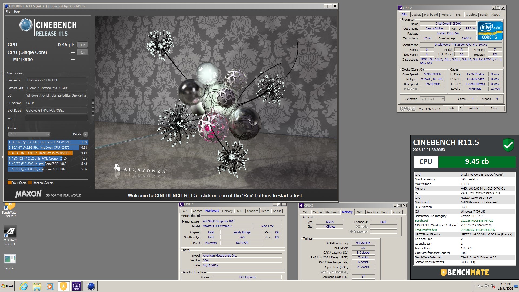Click the Details arrow icon in Ranking

pyautogui.click(x=86, y=134)
